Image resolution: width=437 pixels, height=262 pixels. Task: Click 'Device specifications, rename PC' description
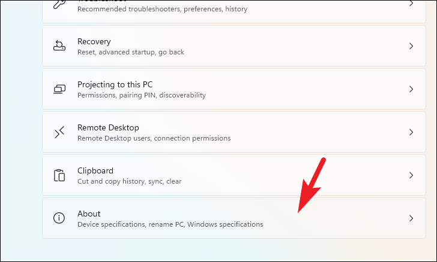click(x=131, y=224)
